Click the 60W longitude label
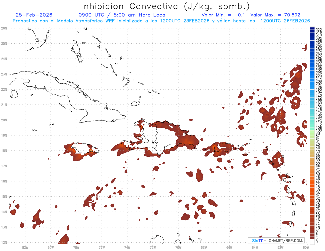This screenshot has height=251, width=325. coord(306,247)
